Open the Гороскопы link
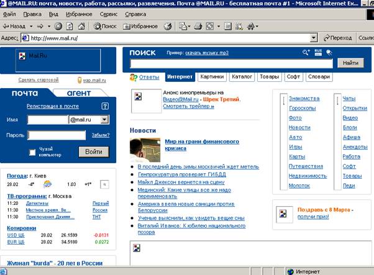 (302, 108)
